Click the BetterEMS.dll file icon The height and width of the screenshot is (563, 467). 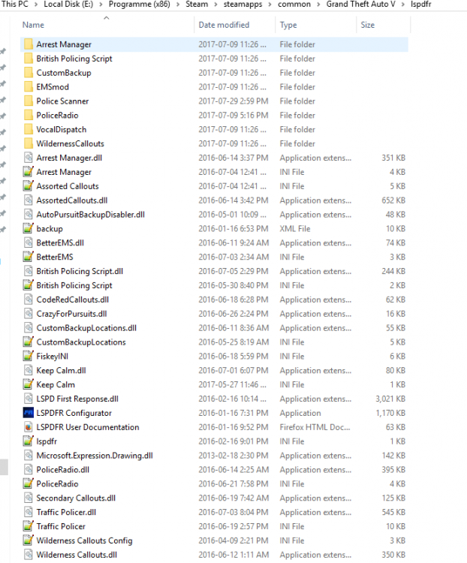(29, 243)
